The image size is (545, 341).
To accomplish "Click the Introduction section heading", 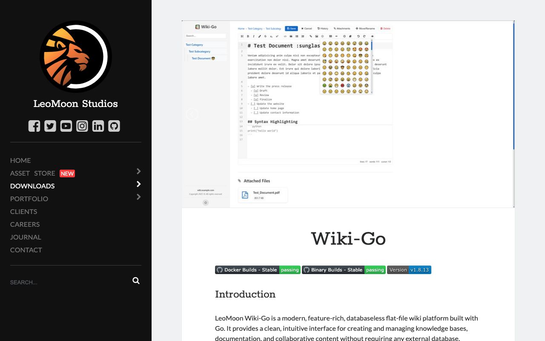I will (245, 295).
